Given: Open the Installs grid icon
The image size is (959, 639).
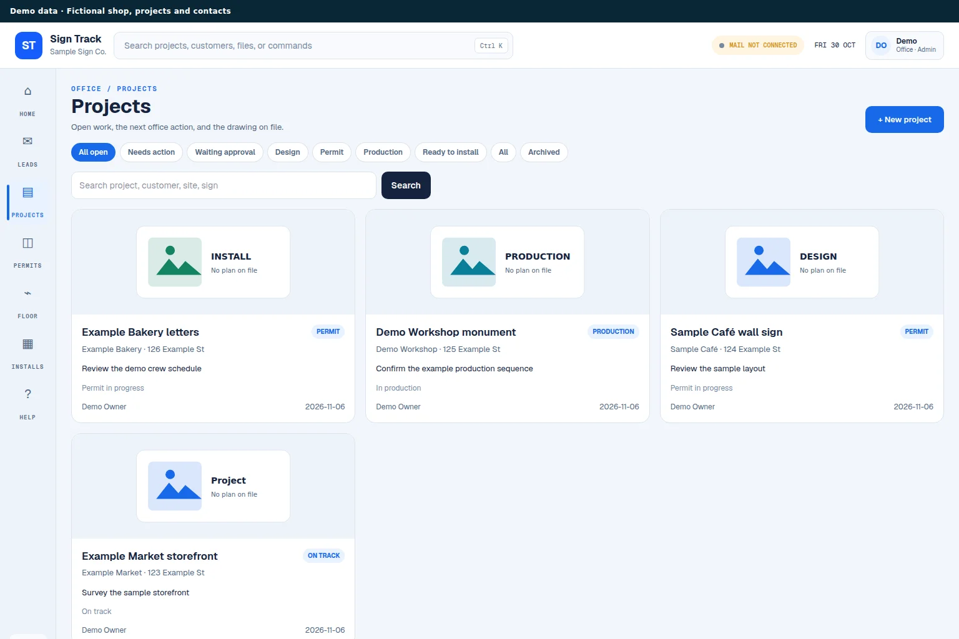Looking at the screenshot, I should [27, 344].
